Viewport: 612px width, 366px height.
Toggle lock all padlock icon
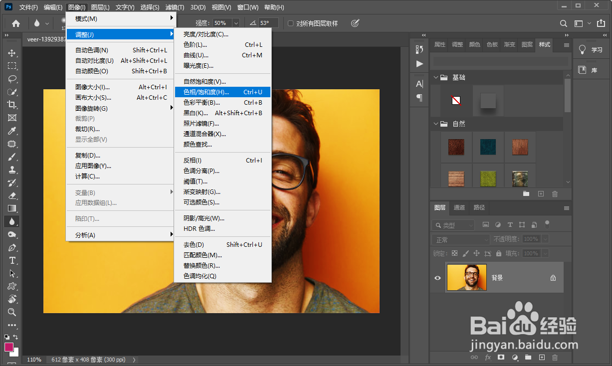498,253
